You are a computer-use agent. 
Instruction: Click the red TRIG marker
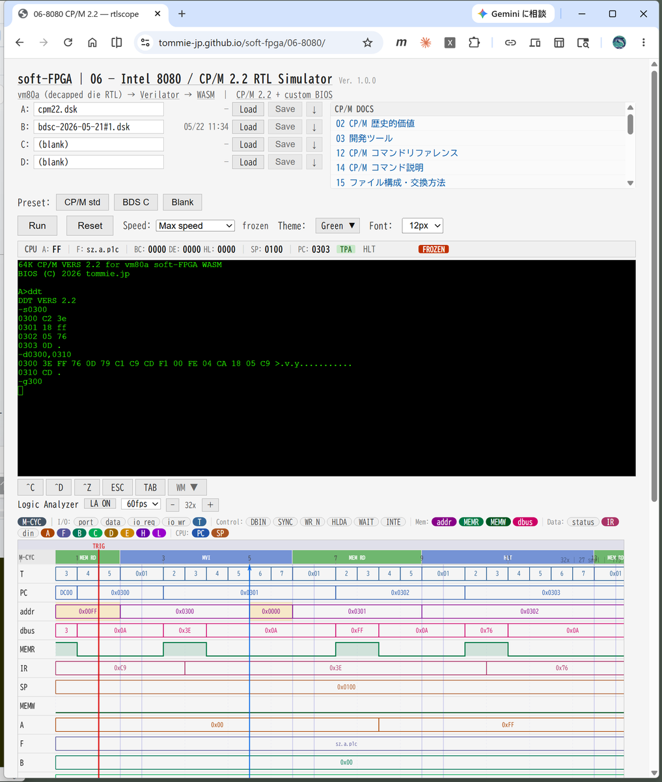98,546
